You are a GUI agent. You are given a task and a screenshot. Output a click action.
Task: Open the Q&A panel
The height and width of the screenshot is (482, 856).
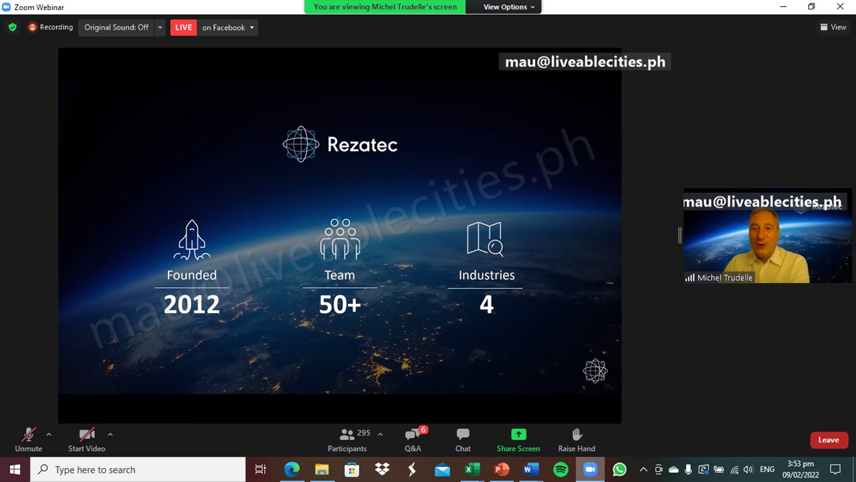click(413, 440)
